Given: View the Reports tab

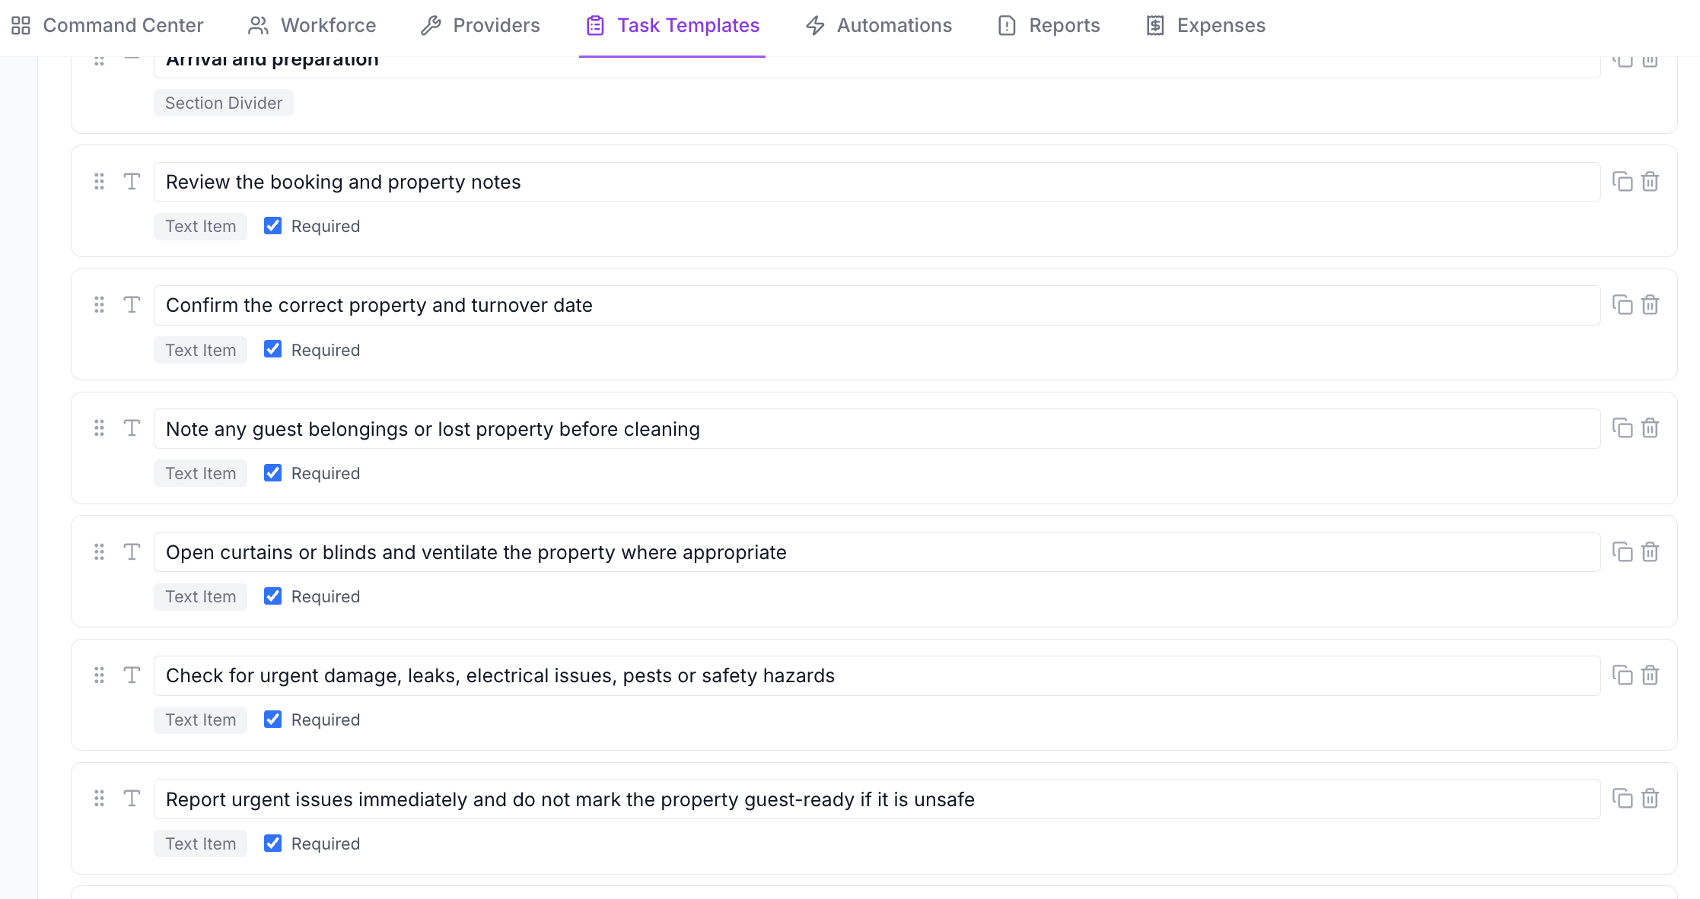Looking at the screenshot, I should point(1049,26).
